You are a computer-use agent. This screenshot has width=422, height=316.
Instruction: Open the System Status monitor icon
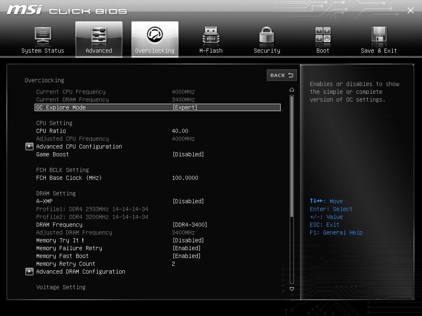click(43, 35)
